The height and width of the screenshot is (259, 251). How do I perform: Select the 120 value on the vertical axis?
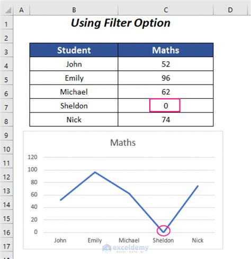pos(32,157)
